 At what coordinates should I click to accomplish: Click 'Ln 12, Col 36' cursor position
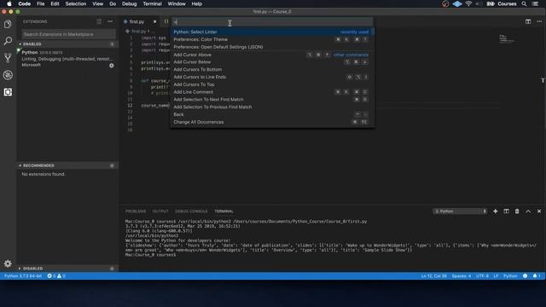click(434, 276)
